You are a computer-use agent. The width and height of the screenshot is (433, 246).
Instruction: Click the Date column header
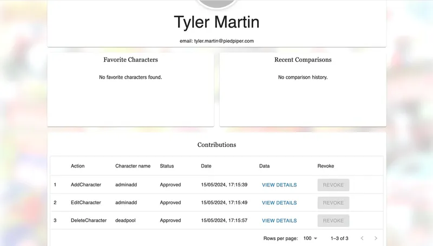(206, 166)
